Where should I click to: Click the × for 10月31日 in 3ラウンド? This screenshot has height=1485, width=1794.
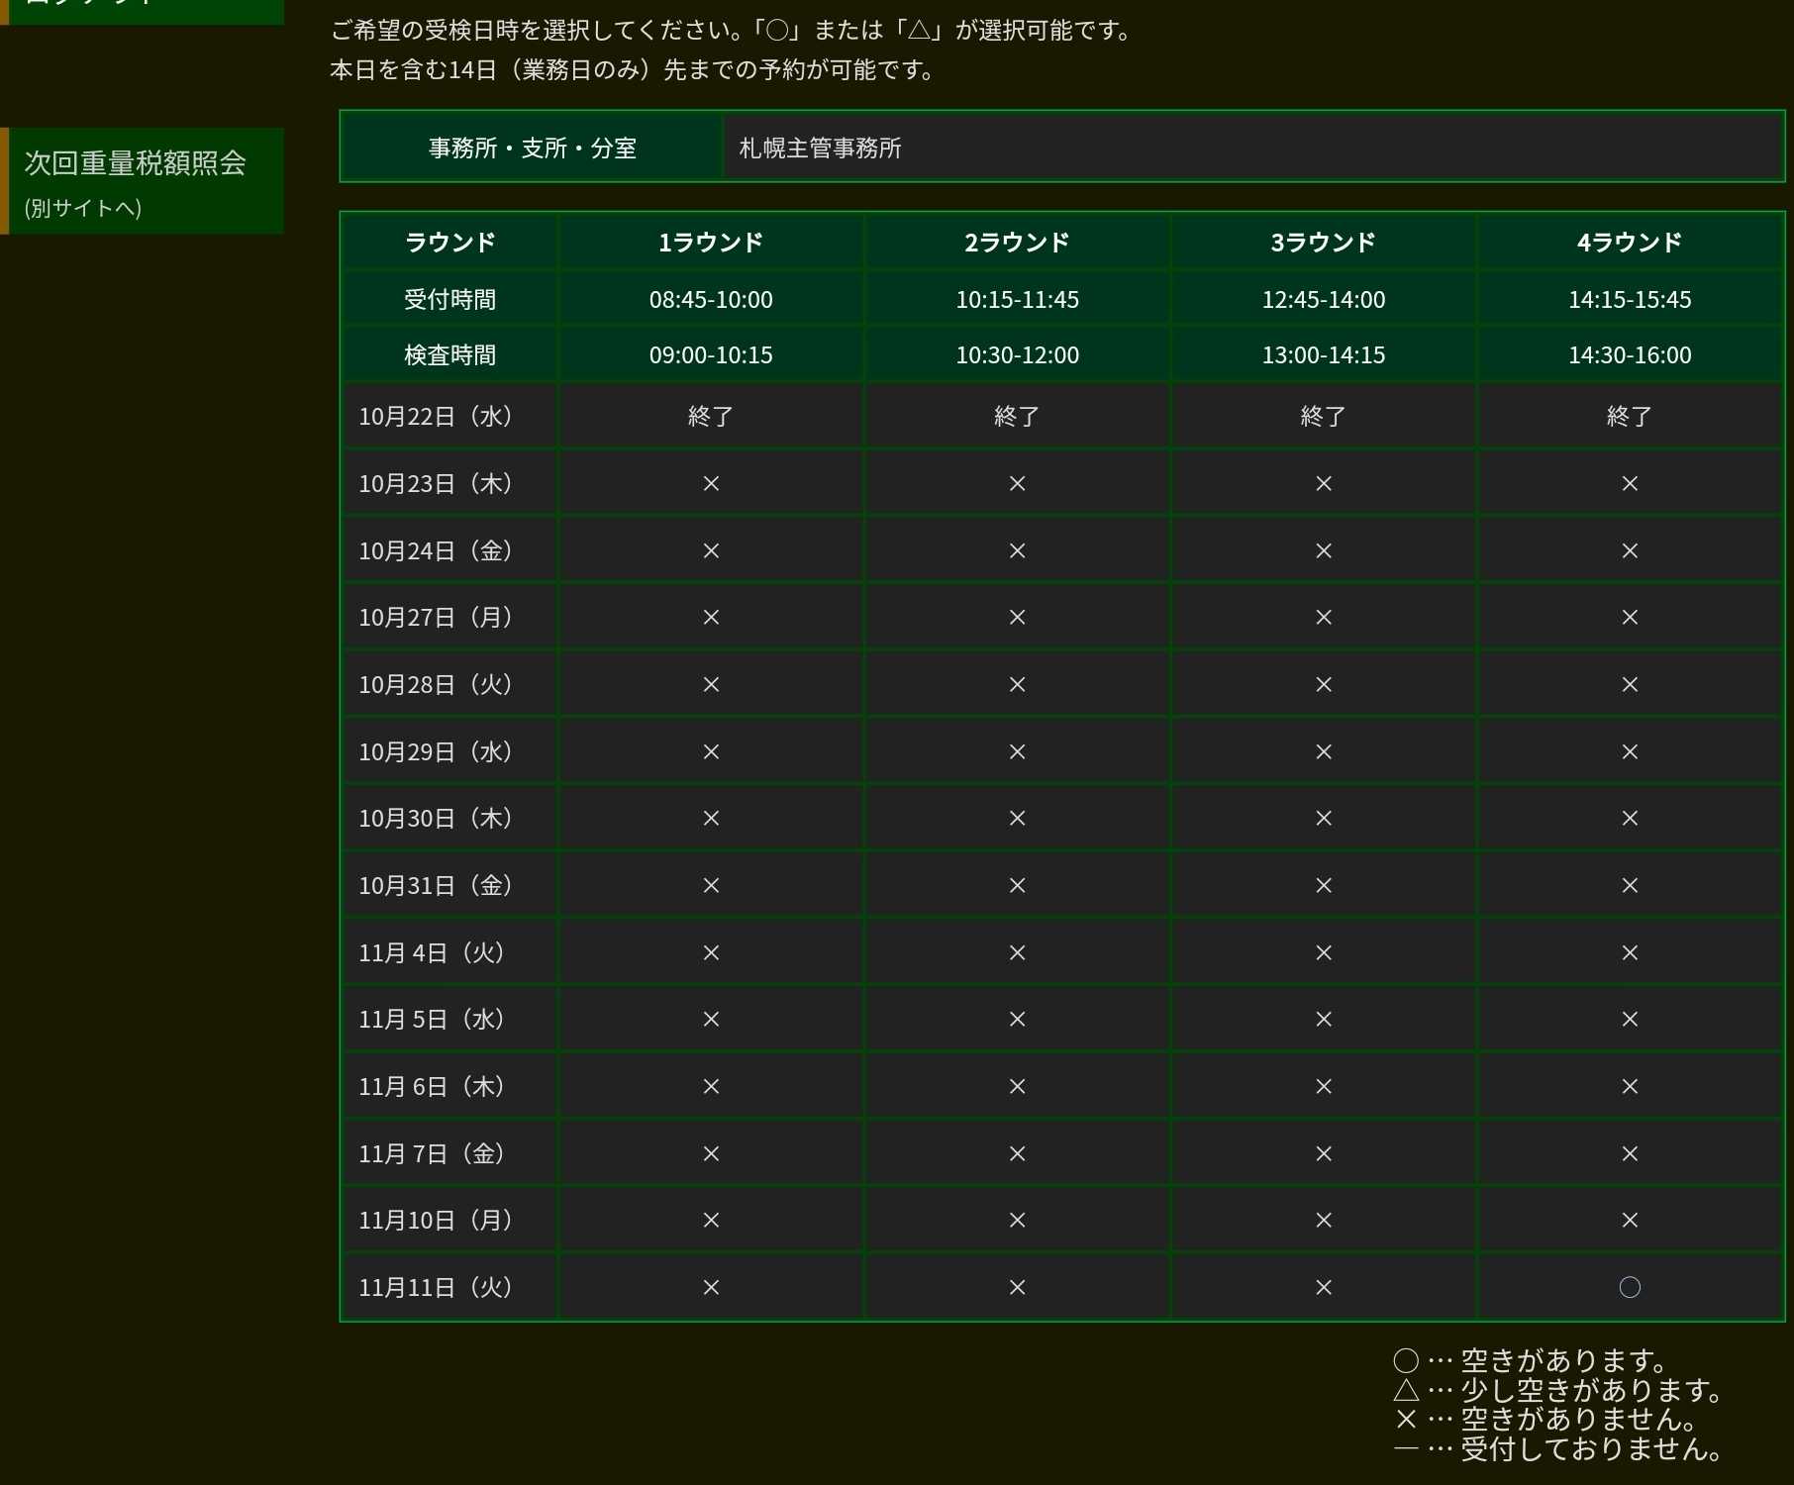(1323, 885)
